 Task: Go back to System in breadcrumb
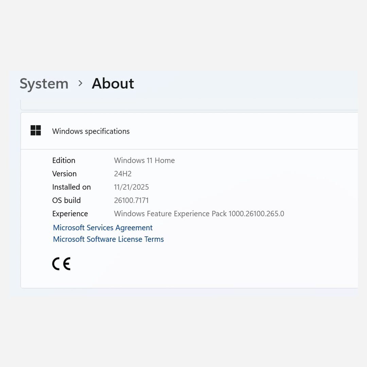pyautogui.click(x=44, y=84)
